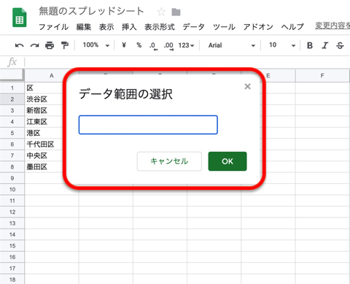Confirm with the OK button
350x284 pixels.
pyautogui.click(x=227, y=161)
